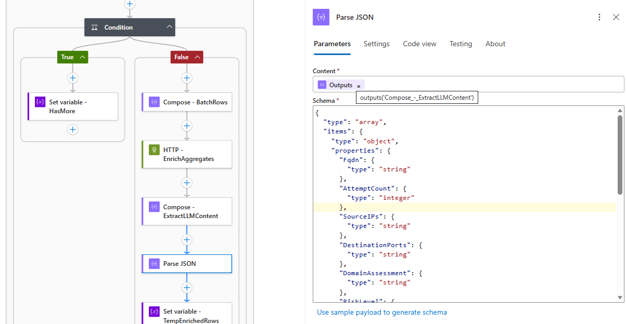Screen dimensions: 626x324
Task: Insert action above Compose BatchRows
Action: tap(187, 78)
